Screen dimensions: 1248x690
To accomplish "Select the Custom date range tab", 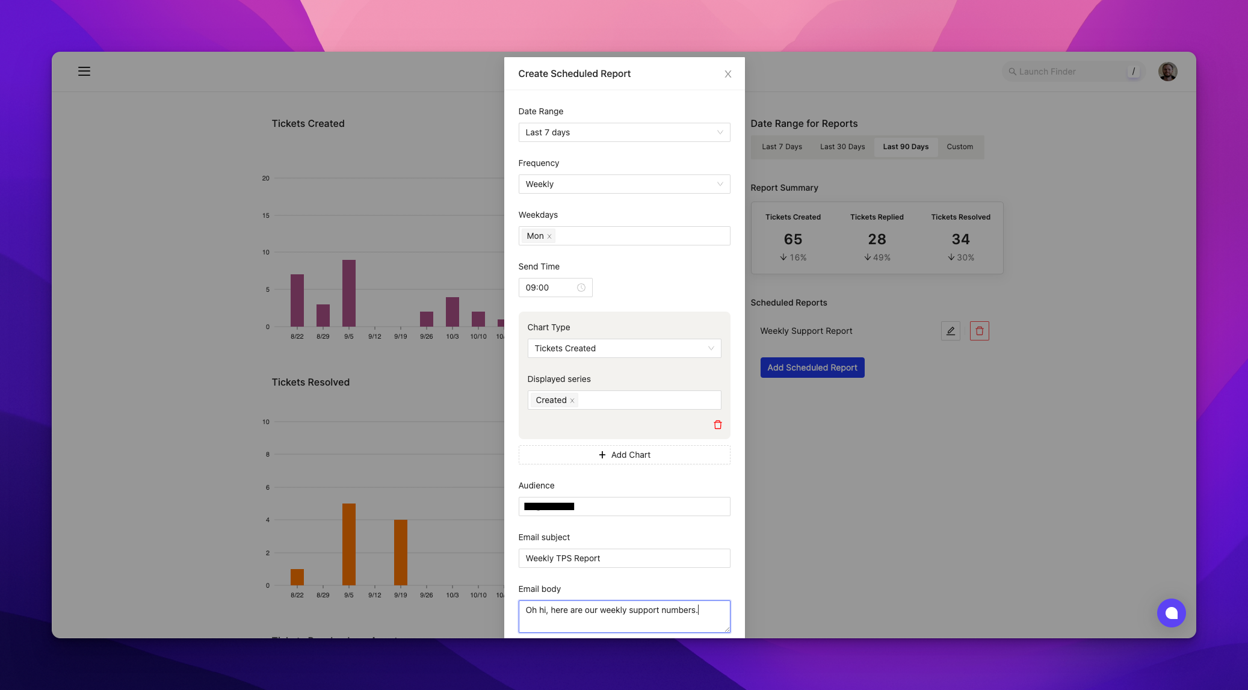I will [x=960, y=147].
